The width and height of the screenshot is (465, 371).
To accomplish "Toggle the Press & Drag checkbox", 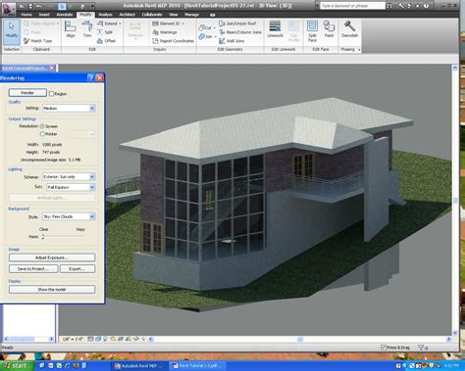I will (x=384, y=348).
